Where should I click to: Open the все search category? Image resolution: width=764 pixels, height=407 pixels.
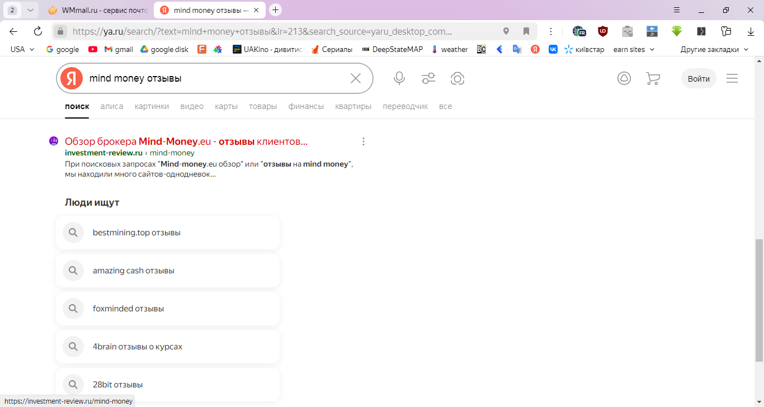tap(445, 106)
